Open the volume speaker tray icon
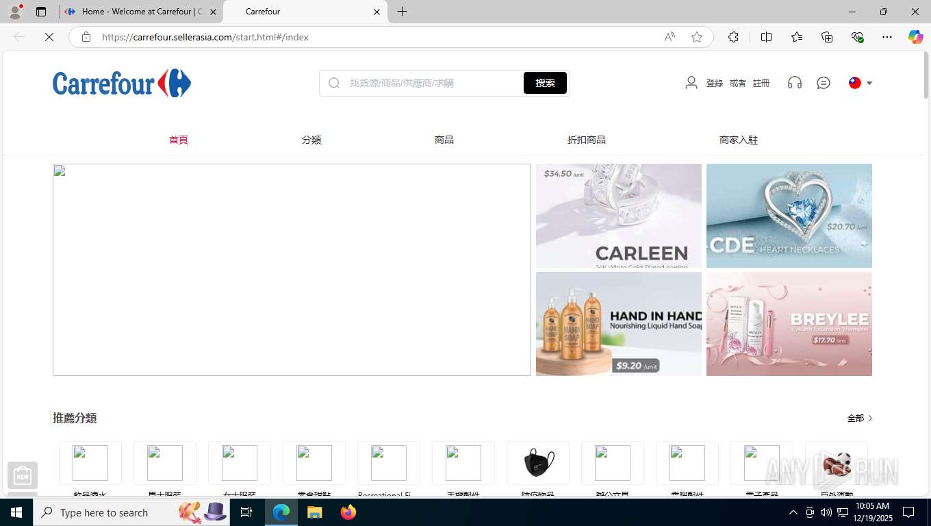 [x=826, y=512]
